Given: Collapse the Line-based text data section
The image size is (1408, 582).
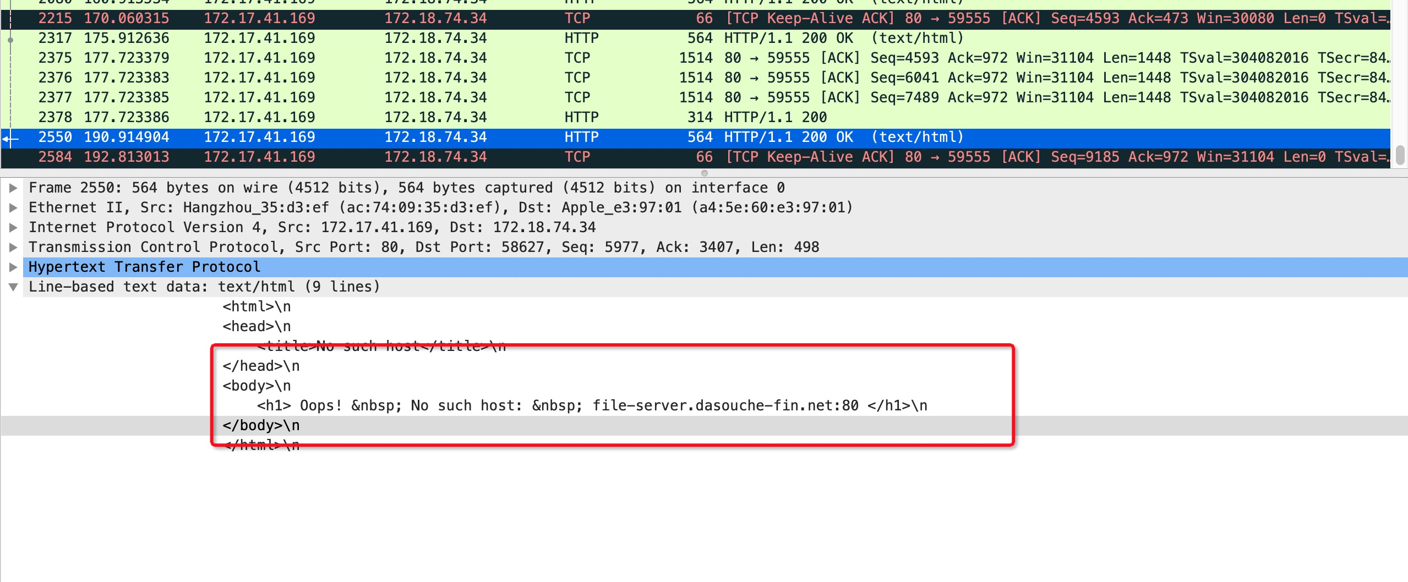Looking at the screenshot, I should (14, 287).
